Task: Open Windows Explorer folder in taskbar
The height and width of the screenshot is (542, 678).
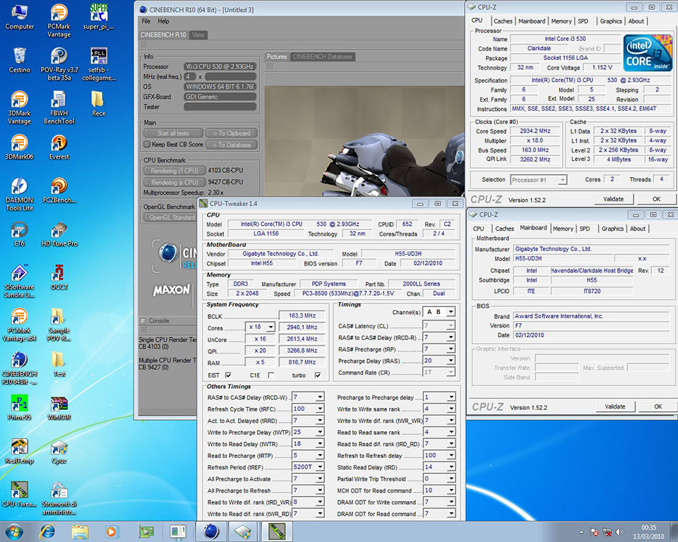Action: [80, 531]
